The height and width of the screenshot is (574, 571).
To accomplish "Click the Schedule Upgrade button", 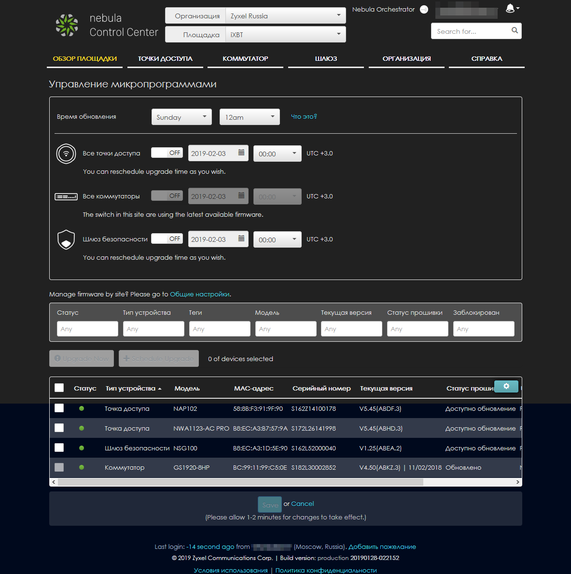I will coord(159,359).
